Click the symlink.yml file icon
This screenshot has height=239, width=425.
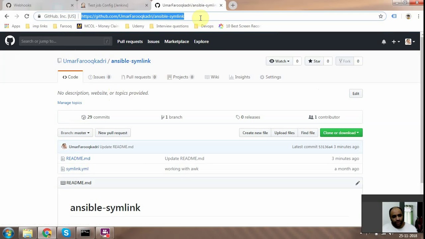(x=63, y=169)
